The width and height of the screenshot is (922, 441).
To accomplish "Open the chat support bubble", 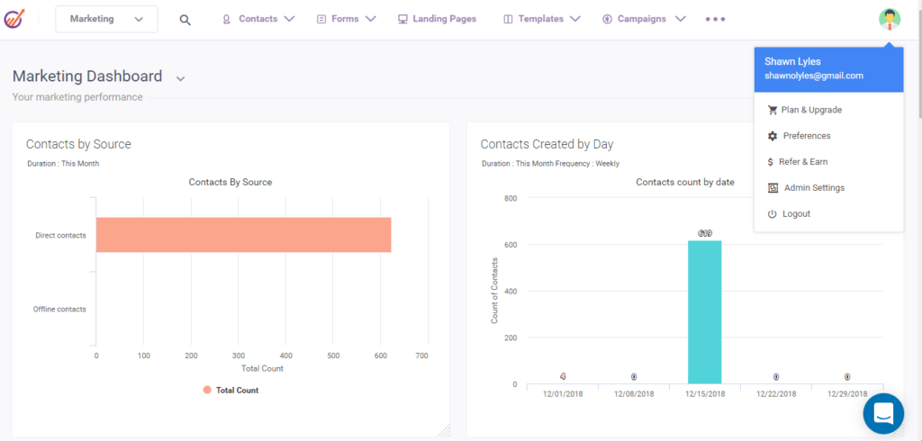I will tap(882, 413).
